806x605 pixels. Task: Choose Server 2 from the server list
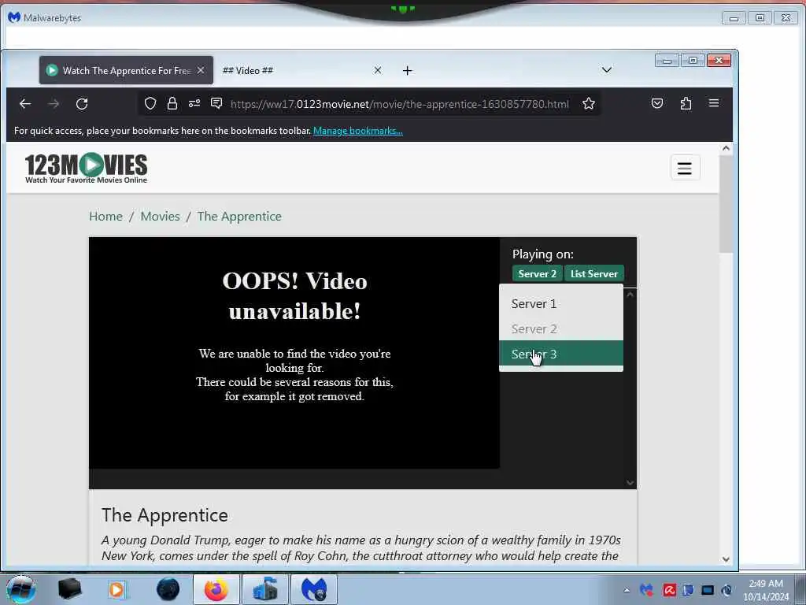click(560, 328)
